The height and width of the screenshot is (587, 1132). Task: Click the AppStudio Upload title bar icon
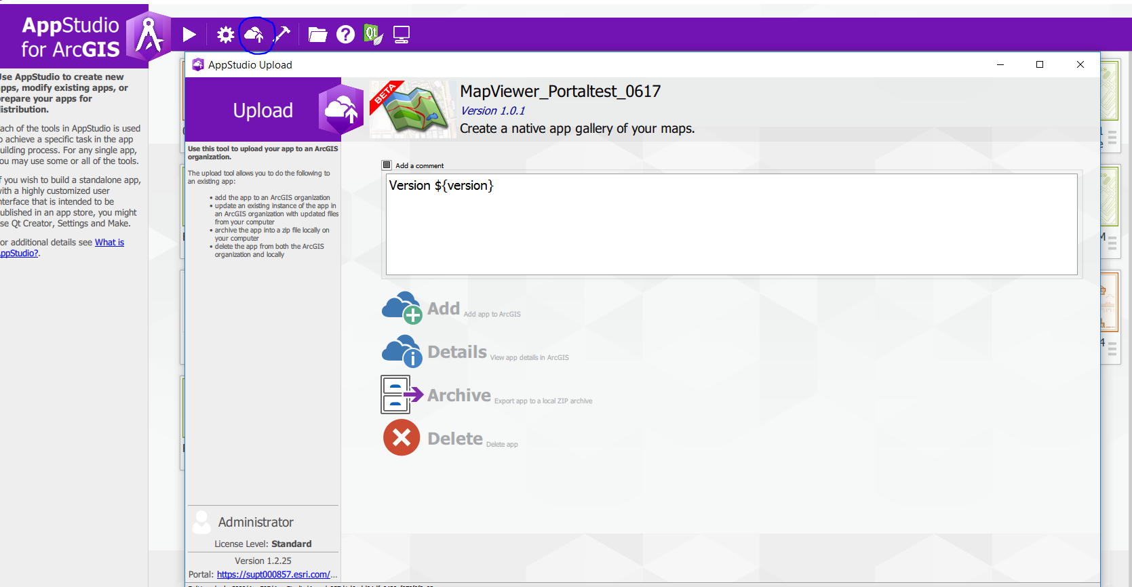pyautogui.click(x=198, y=65)
